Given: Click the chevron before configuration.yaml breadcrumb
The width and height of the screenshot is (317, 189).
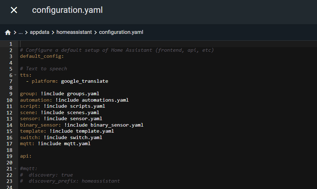Looking at the screenshot, I should tap(96, 32).
